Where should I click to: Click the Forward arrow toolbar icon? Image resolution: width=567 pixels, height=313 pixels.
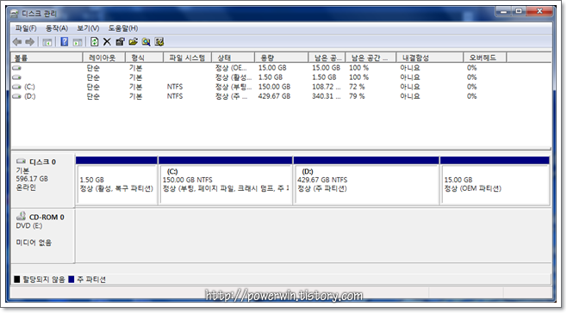pyautogui.click(x=30, y=42)
